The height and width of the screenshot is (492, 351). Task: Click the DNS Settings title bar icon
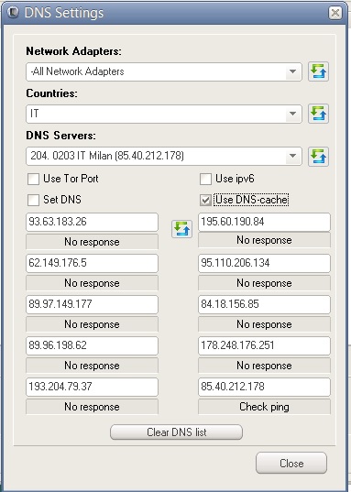13,13
